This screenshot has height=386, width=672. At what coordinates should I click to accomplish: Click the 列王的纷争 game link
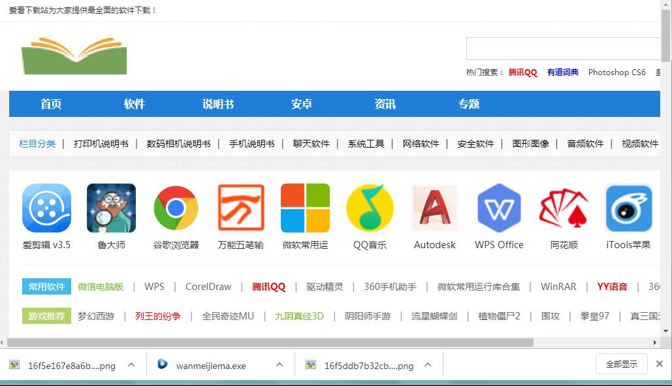158,316
